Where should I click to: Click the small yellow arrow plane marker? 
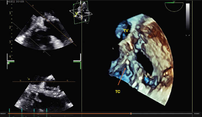pos(29,79)
